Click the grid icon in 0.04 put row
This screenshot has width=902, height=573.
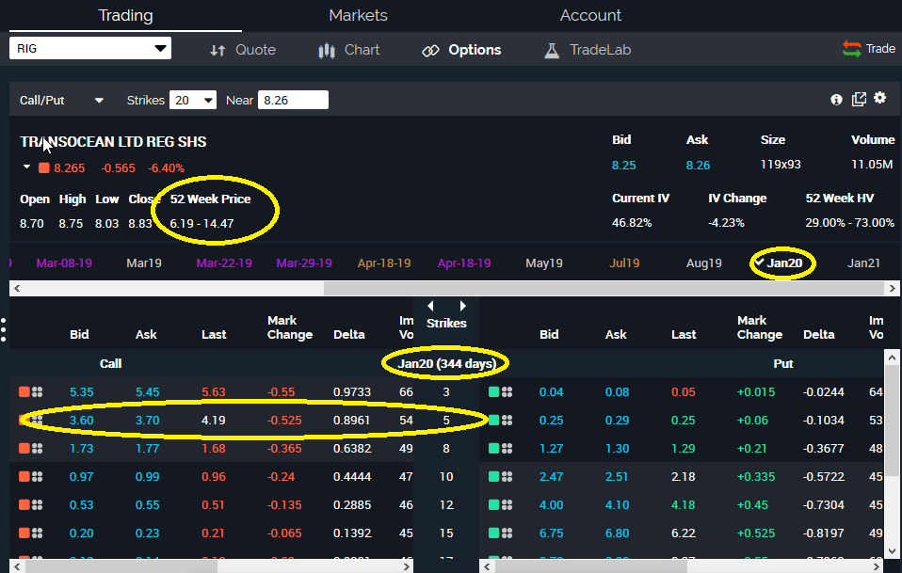click(x=507, y=392)
